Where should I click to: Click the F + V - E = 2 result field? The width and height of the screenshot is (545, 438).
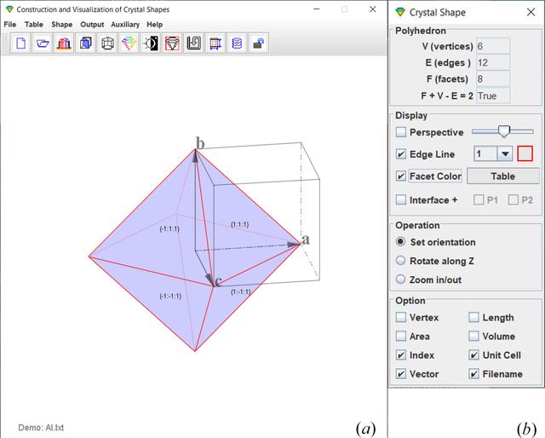pos(493,95)
